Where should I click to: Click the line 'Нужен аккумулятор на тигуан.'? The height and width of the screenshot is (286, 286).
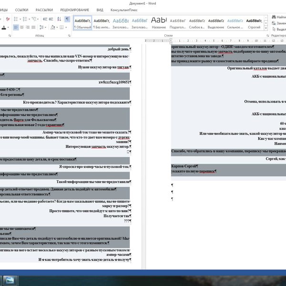pos(104,67)
